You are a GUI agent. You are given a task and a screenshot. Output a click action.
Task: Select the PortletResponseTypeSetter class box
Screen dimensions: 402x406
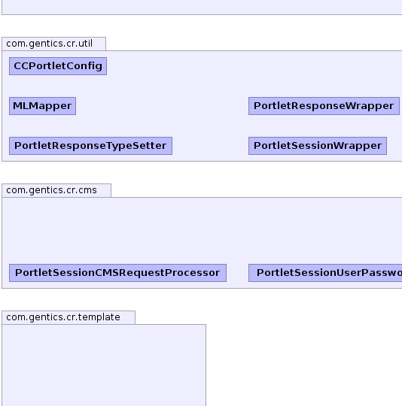(x=90, y=146)
